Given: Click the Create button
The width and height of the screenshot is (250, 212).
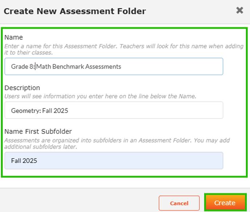Looking at the screenshot, I should pyautogui.click(x=225, y=203).
